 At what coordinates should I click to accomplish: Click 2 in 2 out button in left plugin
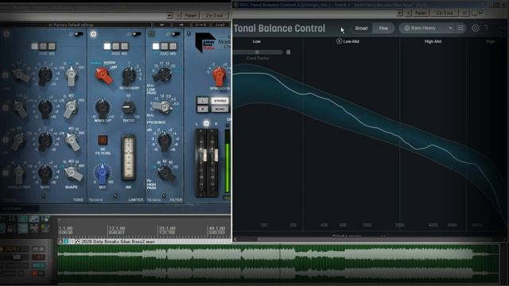click(x=215, y=16)
